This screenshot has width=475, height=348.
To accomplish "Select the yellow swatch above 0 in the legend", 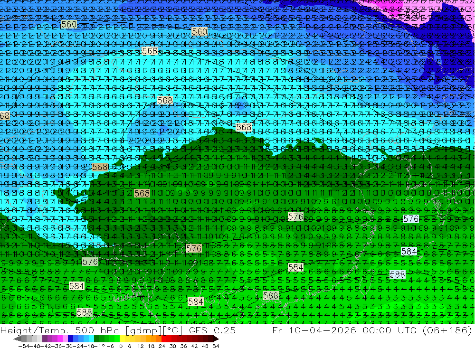I will (123, 339).
